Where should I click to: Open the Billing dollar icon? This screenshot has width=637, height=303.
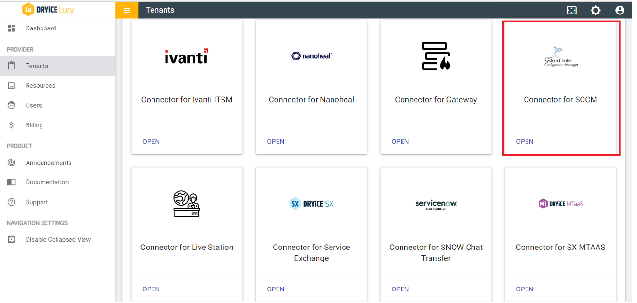point(11,125)
